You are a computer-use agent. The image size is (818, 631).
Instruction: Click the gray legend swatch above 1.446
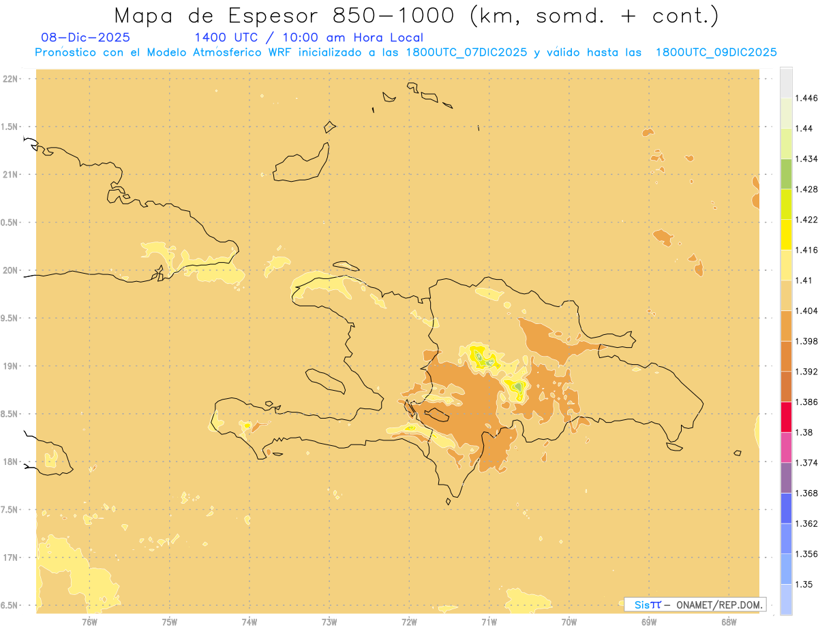click(786, 82)
